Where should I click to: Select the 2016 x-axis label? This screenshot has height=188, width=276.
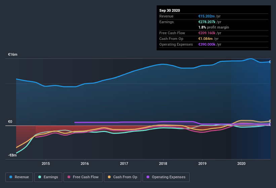click(x=85, y=163)
